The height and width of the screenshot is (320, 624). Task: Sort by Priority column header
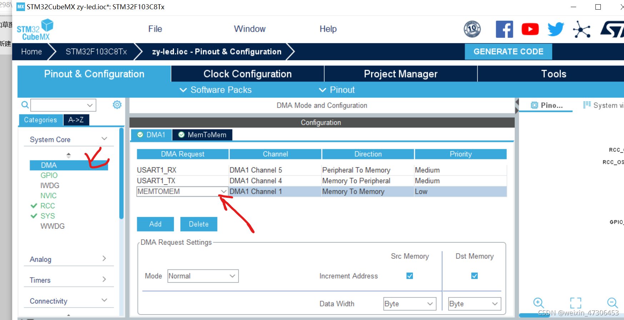pos(461,154)
